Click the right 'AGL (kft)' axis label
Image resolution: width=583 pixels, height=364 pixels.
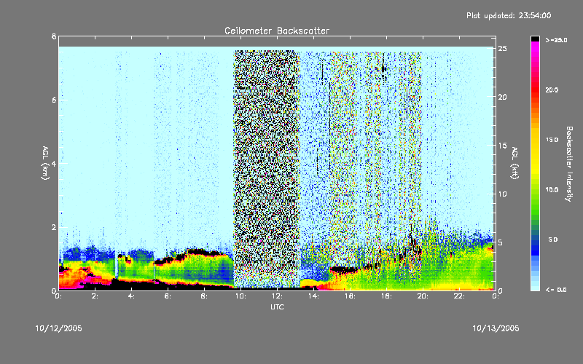[x=514, y=163]
